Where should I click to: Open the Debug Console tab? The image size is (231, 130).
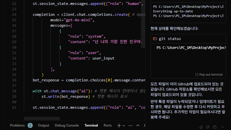pyautogui.click(x=67, y=125)
